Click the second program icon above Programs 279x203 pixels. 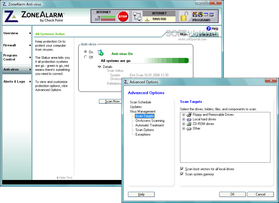[200, 14]
